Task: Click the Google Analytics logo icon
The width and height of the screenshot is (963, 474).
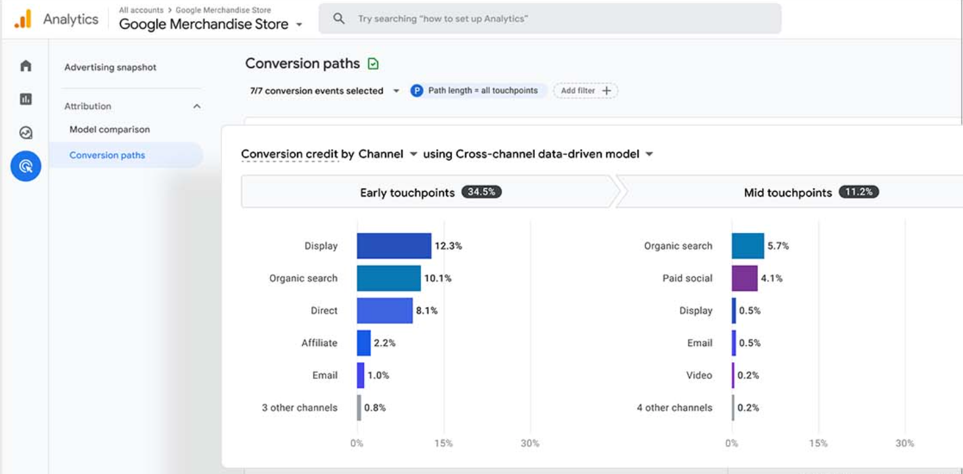Action: click(x=23, y=19)
